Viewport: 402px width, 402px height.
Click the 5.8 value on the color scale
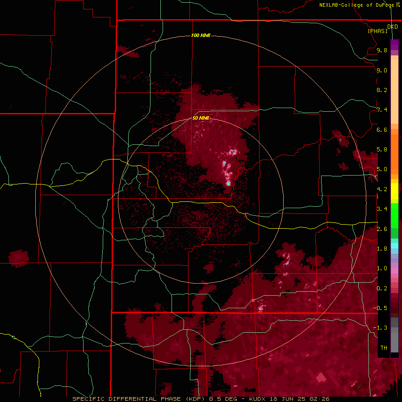click(x=382, y=150)
